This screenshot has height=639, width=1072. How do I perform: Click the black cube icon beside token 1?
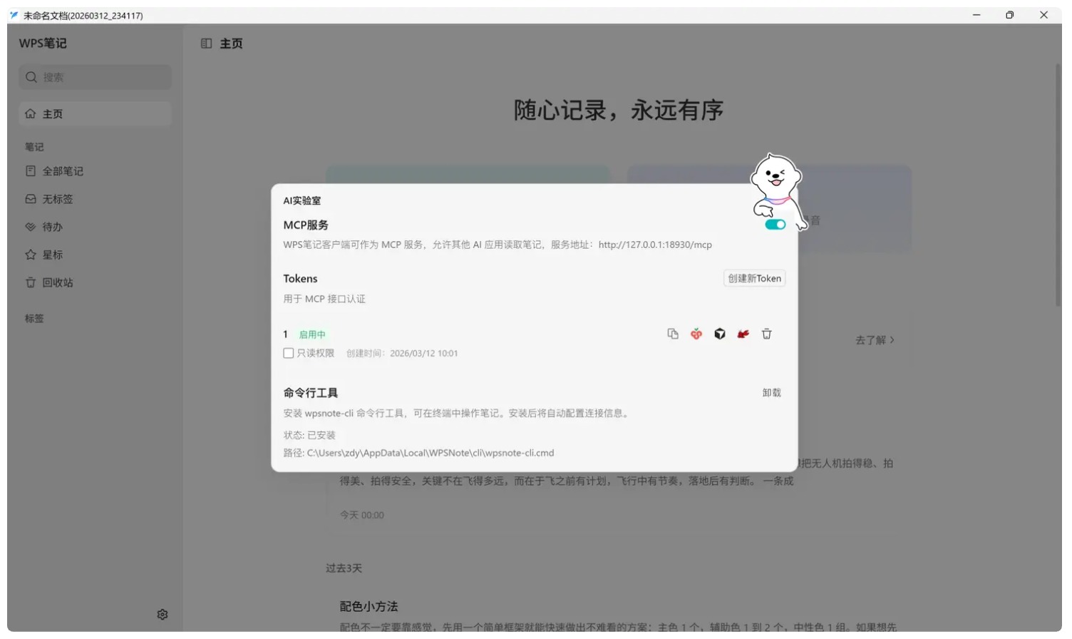(719, 334)
